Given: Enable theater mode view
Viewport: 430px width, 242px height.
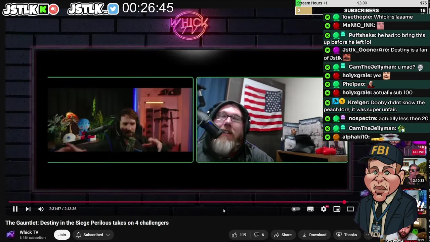Looking at the screenshot, I should pos(350,209).
